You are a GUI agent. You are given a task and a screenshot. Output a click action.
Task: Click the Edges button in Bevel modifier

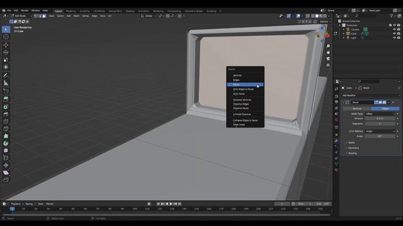point(385,109)
